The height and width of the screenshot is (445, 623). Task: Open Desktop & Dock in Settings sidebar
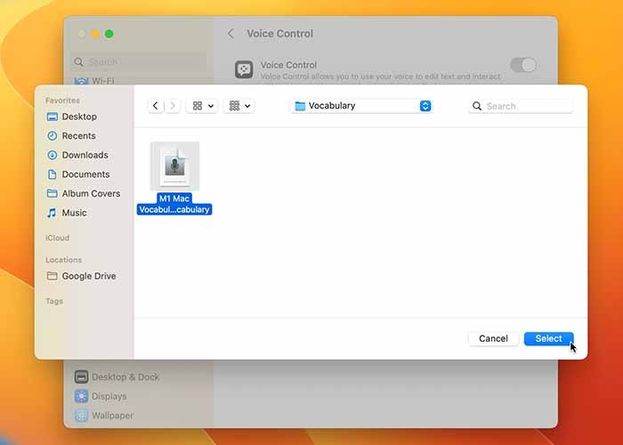coord(117,376)
